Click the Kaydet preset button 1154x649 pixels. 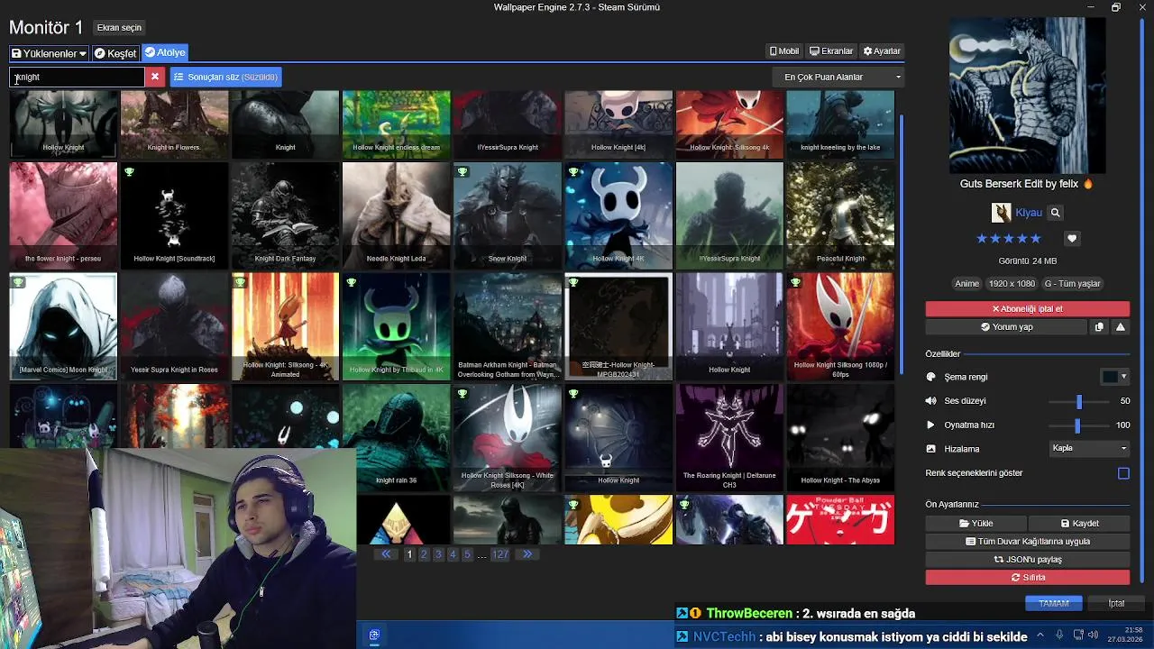pyautogui.click(x=1079, y=523)
